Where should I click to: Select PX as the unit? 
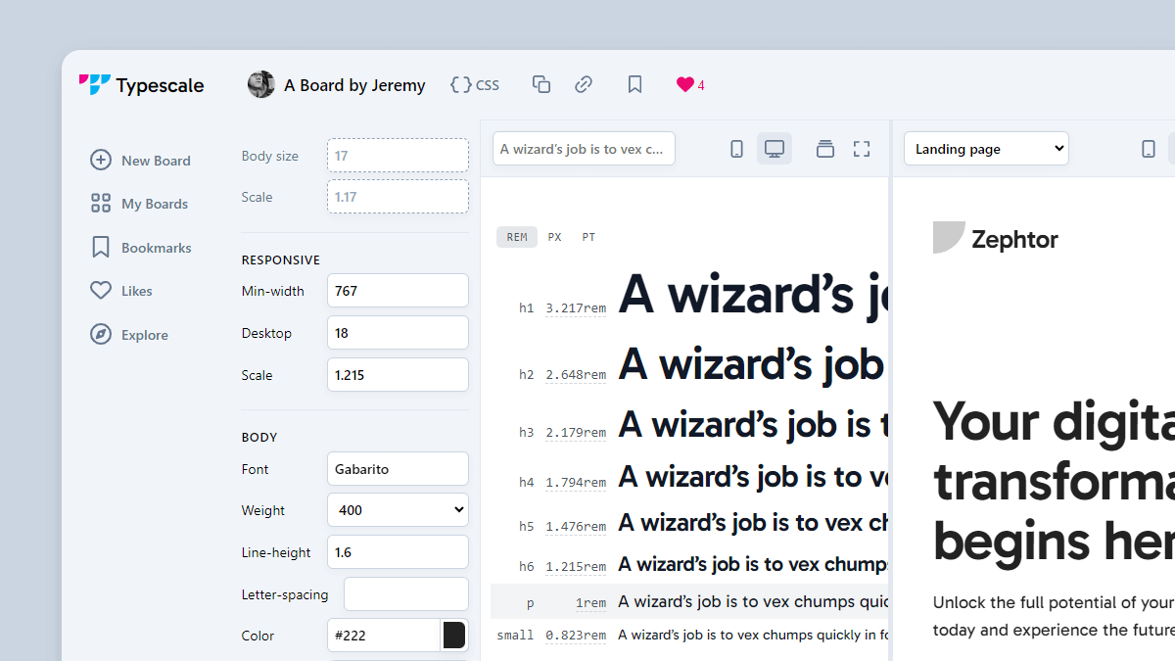[554, 236]
